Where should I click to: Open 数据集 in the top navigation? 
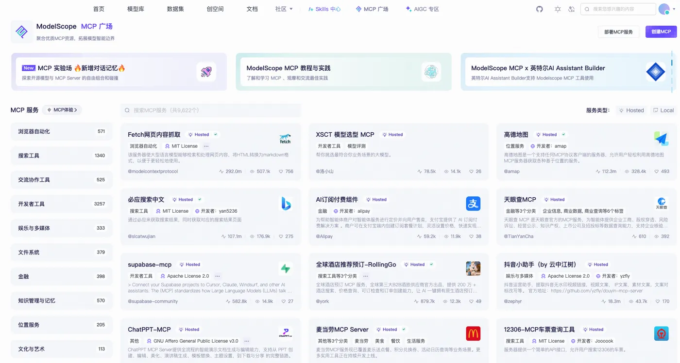[x=175, y=9]
